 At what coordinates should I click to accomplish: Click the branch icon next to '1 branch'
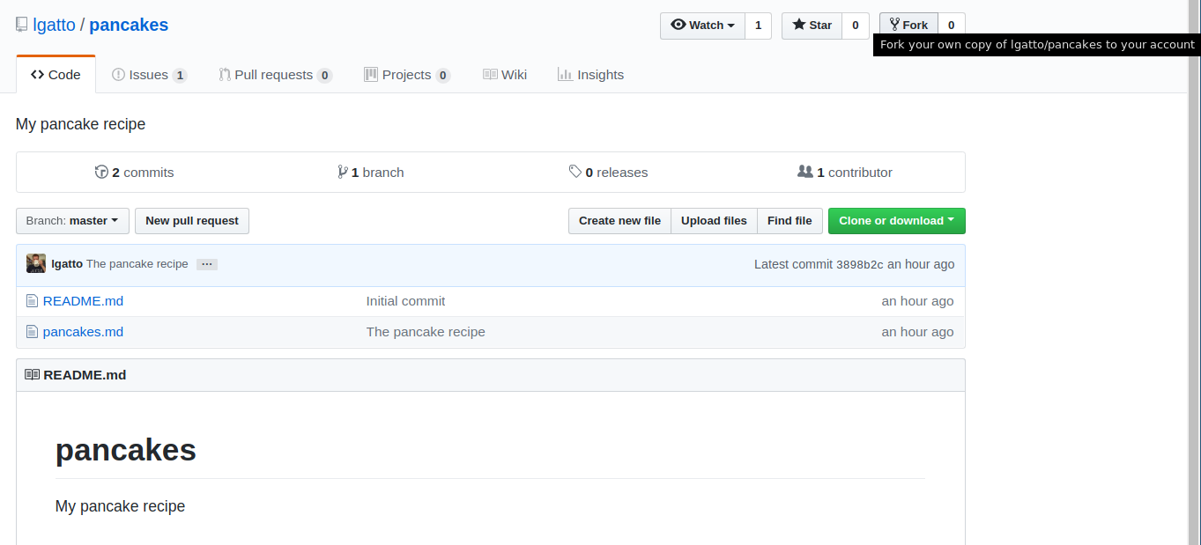[x=342, y=172]
